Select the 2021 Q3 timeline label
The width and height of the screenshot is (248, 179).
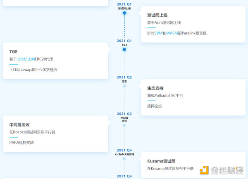124,114
